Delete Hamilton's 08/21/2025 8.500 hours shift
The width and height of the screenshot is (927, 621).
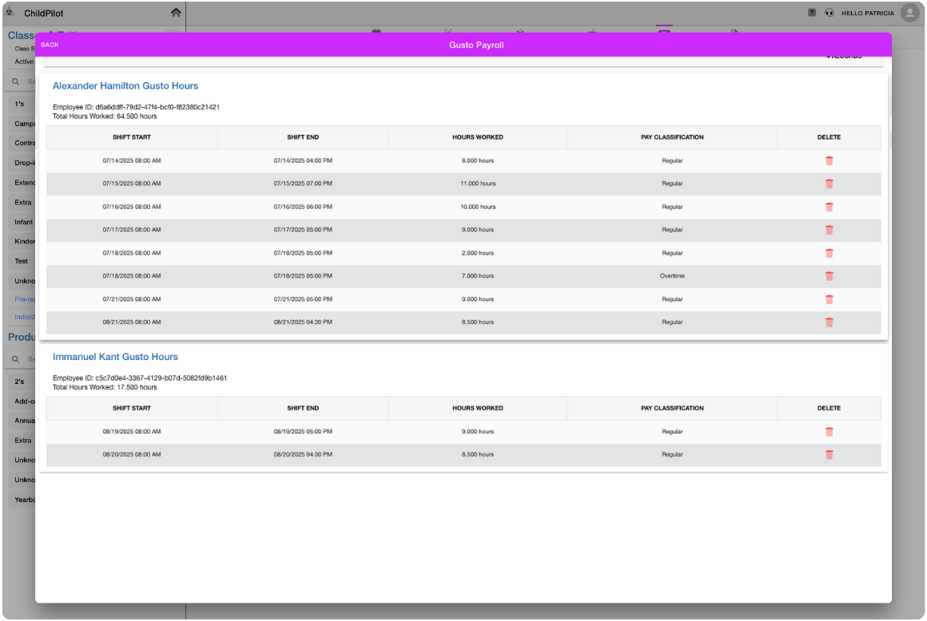829,322
